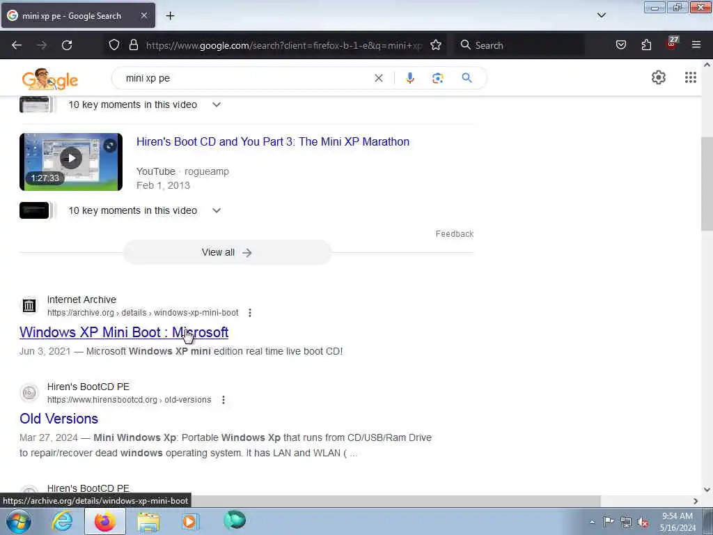This screenshot has width=713, height=535.
Task: Open a new tab with the plus
Action: pos(170,16)
